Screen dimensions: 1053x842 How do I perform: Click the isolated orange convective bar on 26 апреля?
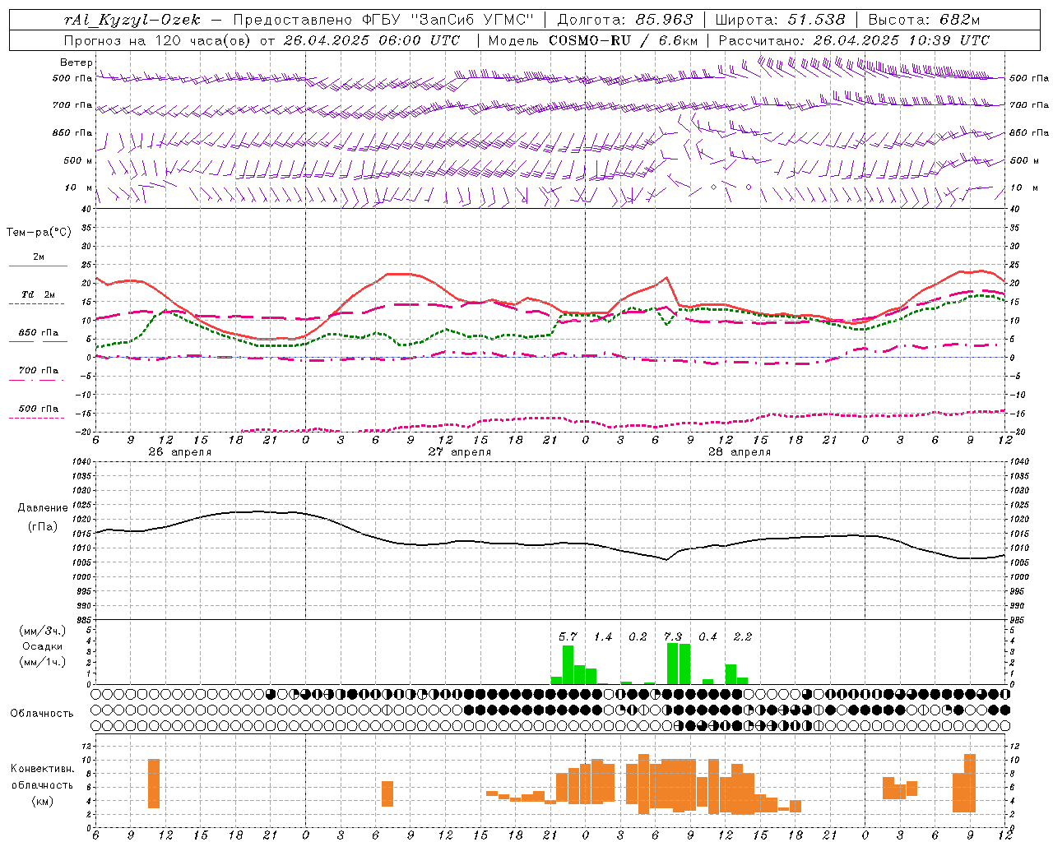154,784
